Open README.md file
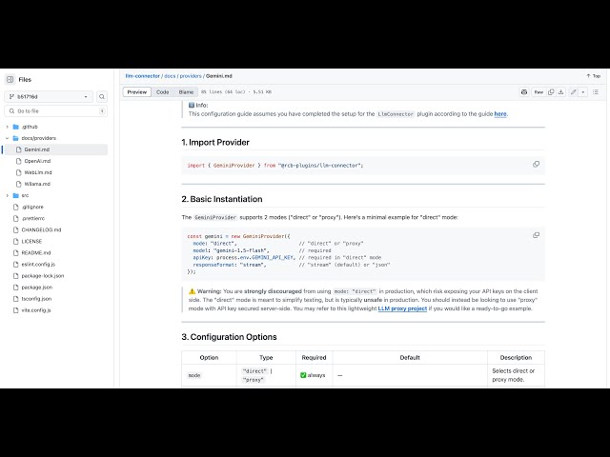 pos(36,252)
